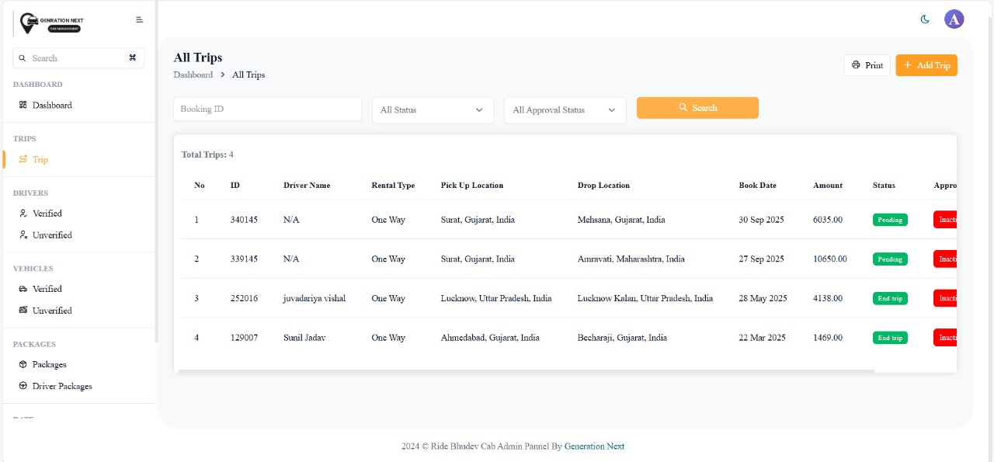Click the orange Search button
This screenshot has height=462, width=994.
click(x=697, y=108)
